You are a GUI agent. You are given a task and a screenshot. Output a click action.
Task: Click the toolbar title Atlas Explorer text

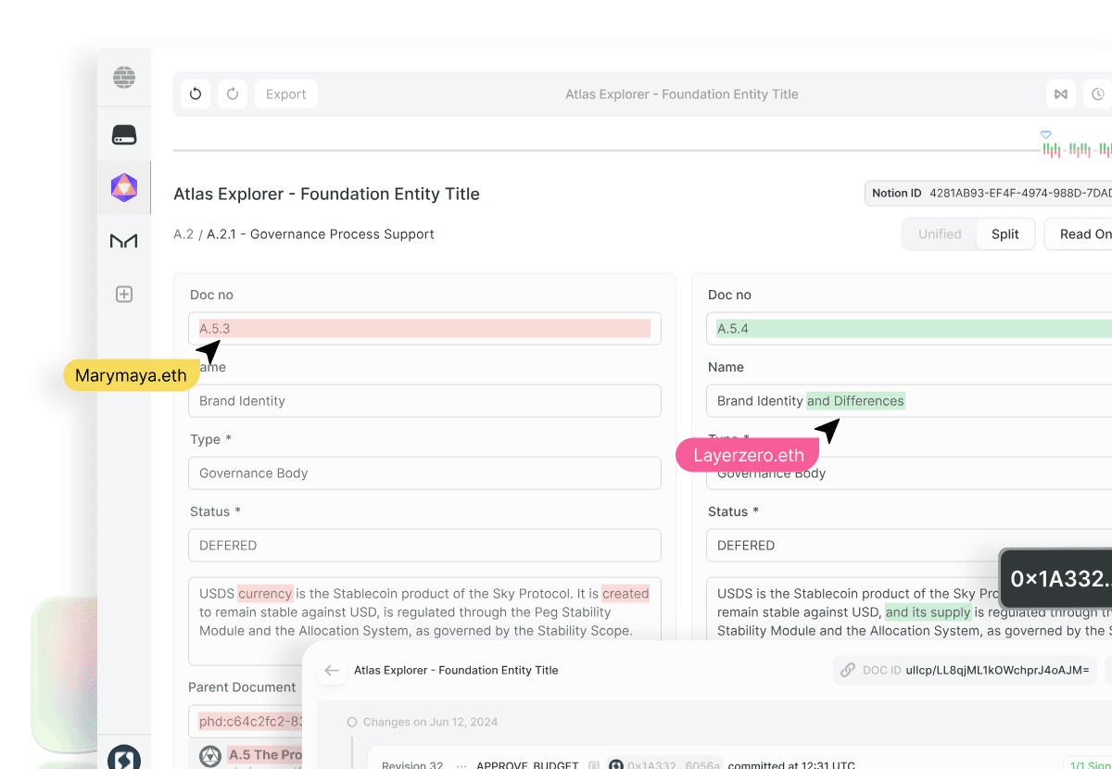coord(682,94)
